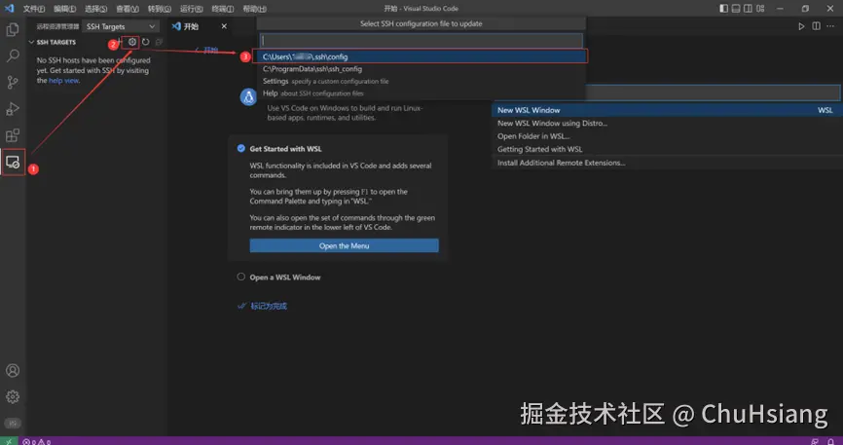This screenshot has width=843, height=445.
Task: Click the Open the Menu button
Action: point(344,246)
